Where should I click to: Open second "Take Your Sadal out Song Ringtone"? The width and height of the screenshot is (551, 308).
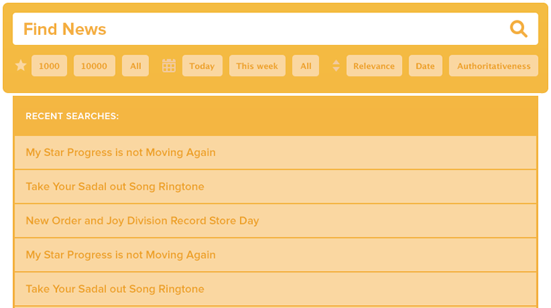[115, 289]
